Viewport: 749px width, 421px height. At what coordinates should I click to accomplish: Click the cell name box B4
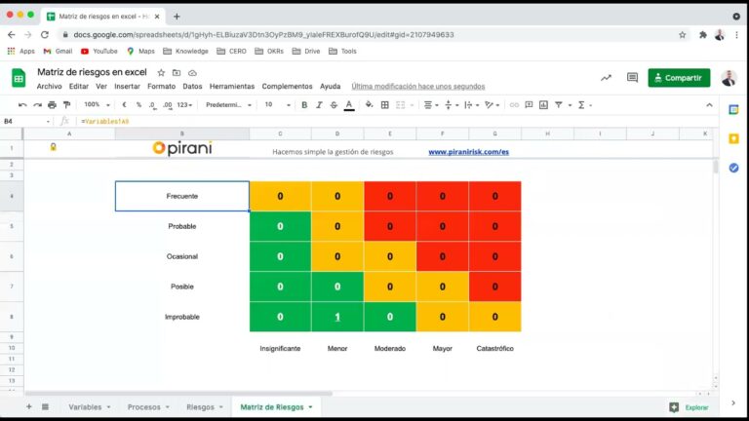(x=24, y=121)
